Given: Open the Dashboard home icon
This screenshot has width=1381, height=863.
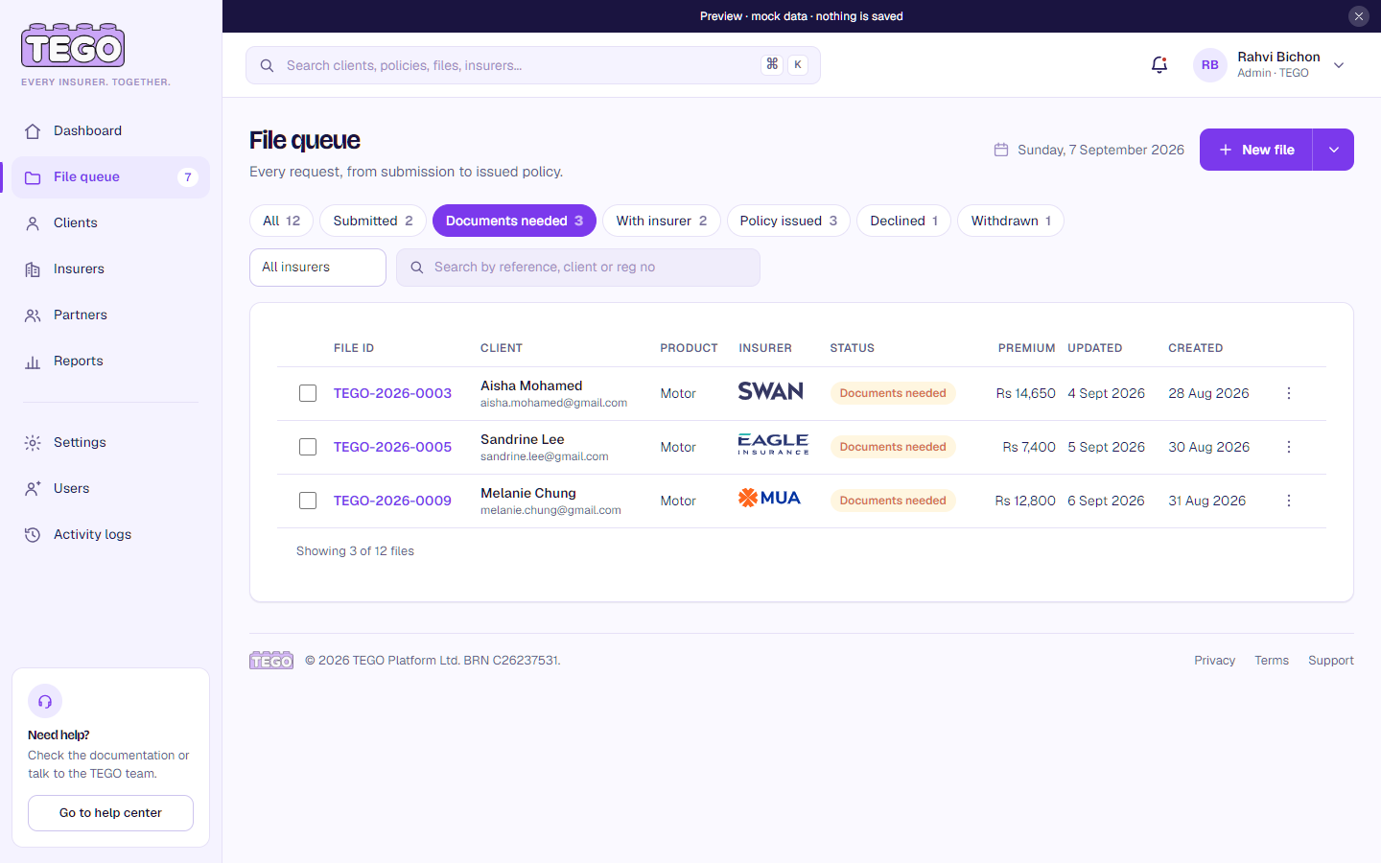Looking at the screenshot, I should click(33, 131).
